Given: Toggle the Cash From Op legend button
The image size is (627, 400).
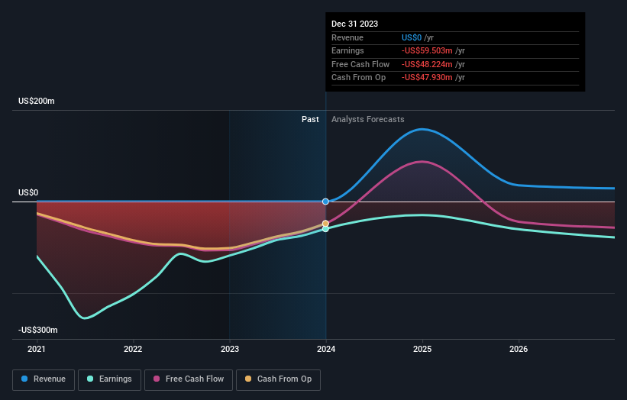Looking at the screenshot, I should click(278, 379).
